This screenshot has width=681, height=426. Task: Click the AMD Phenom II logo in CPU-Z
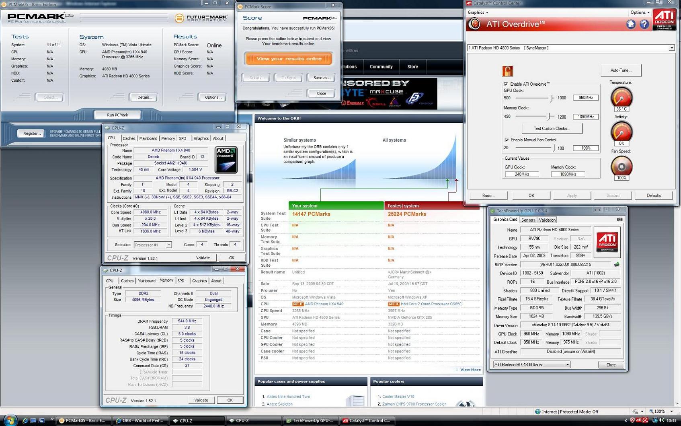[x=226, y=160]
